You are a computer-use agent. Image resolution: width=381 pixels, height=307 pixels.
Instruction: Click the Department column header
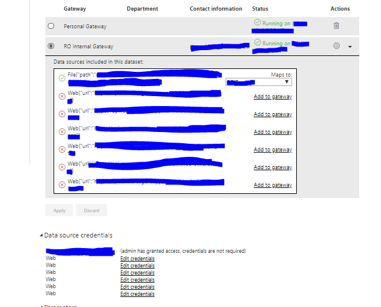click(x=143, y=9)
